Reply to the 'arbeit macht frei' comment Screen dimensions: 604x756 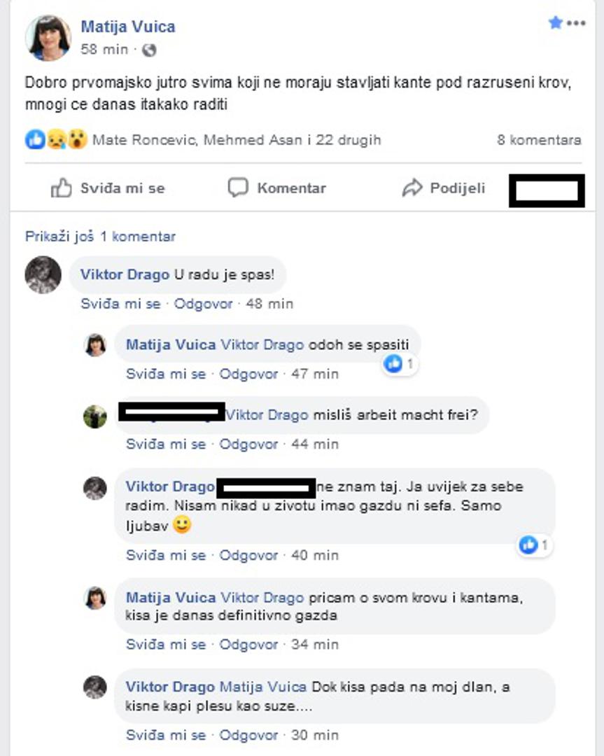click(248, 444)
